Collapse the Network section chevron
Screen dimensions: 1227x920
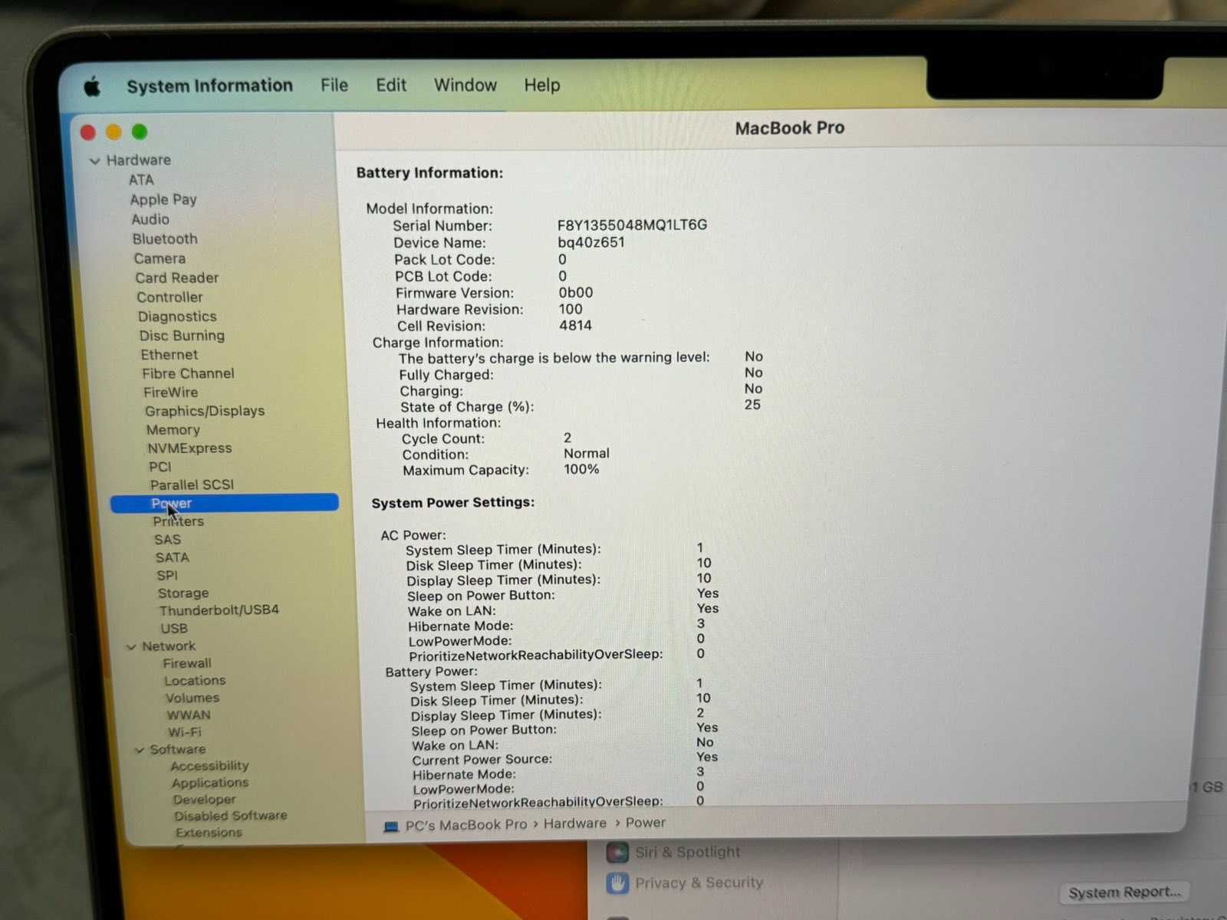point(131,647)
